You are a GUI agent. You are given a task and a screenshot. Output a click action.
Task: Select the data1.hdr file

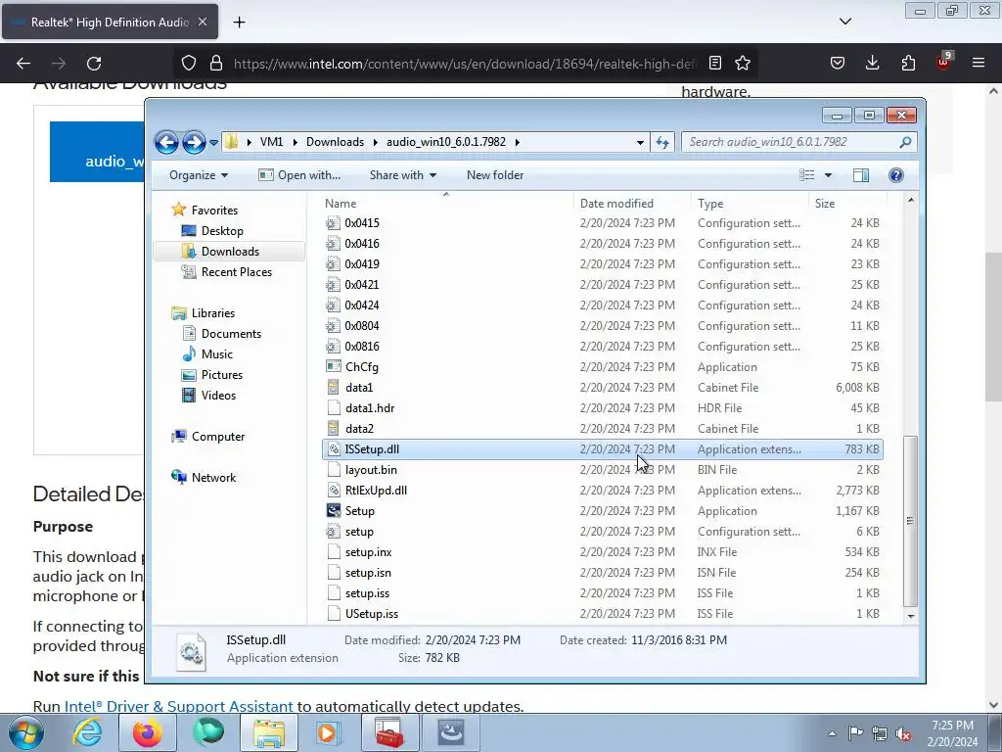pos(603,408)
